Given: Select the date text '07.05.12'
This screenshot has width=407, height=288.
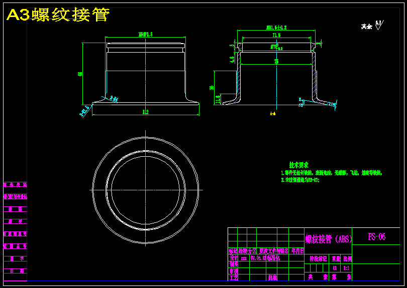Looking at the screenshot, I should point(258,258).
